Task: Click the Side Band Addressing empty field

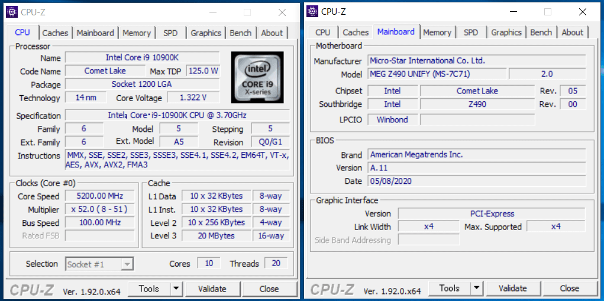Action: [x=429, y=239]
